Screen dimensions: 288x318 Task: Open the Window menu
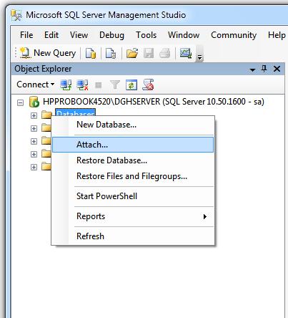point(184,35)
